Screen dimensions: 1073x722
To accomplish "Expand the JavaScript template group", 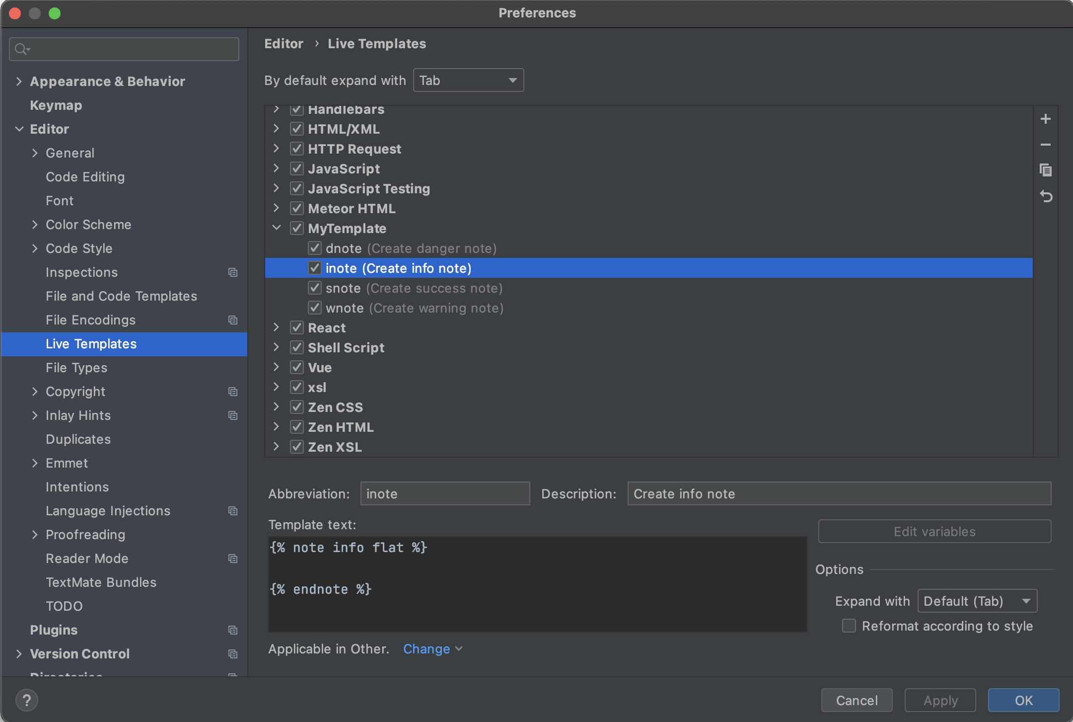I will [x=280, y=168].
